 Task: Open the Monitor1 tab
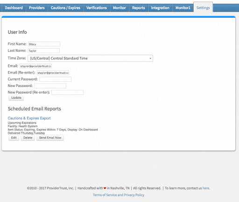click(183, 8)
